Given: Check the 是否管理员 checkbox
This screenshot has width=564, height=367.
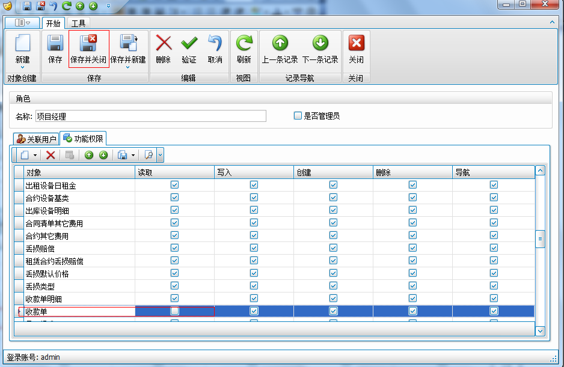Looking at the screenshot, I should click(297, 115).
